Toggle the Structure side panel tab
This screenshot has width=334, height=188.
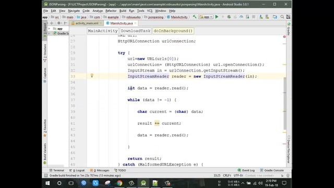coord(45,53)
